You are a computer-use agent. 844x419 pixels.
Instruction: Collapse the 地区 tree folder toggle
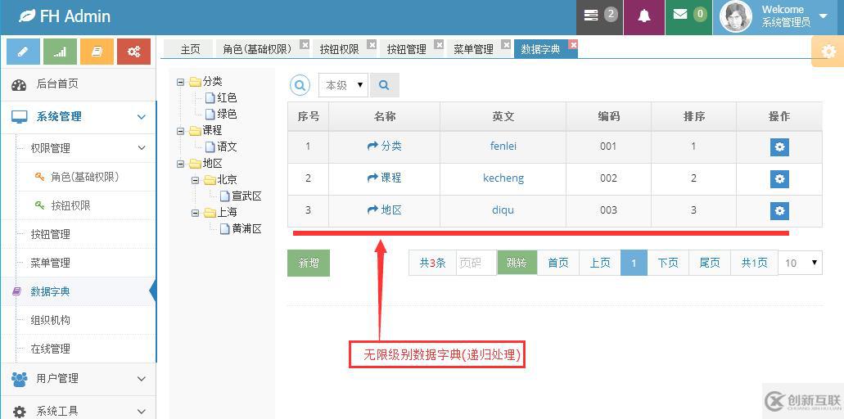180,164
